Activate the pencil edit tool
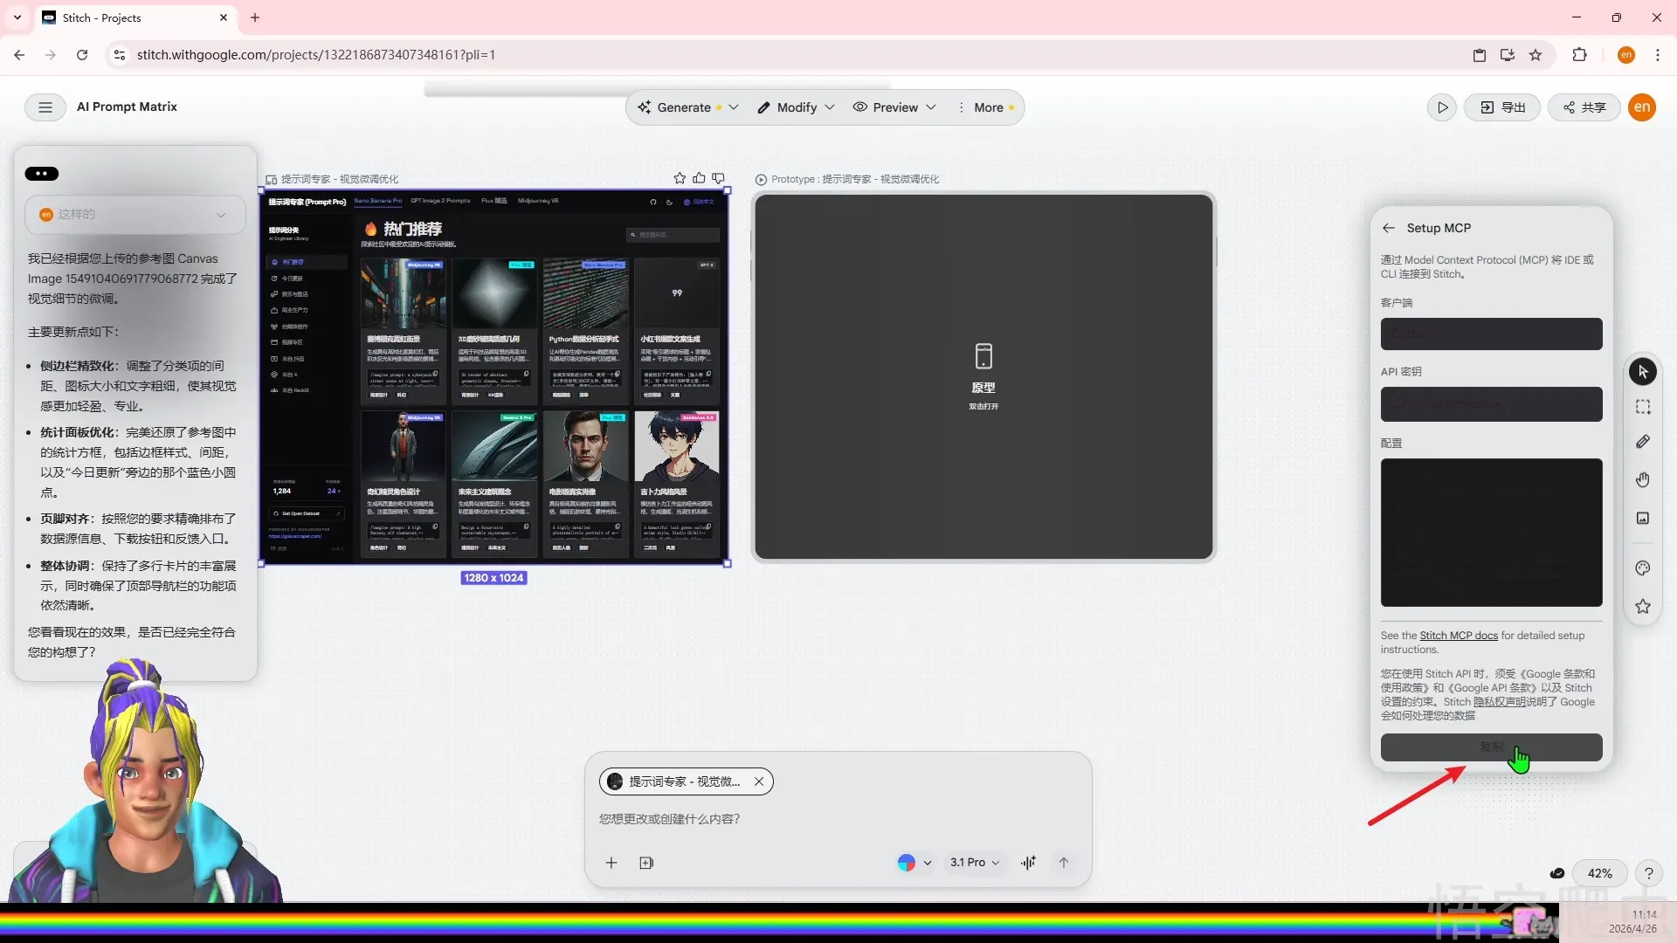Screen dimensions: 1677x943 coord(1643,442)
